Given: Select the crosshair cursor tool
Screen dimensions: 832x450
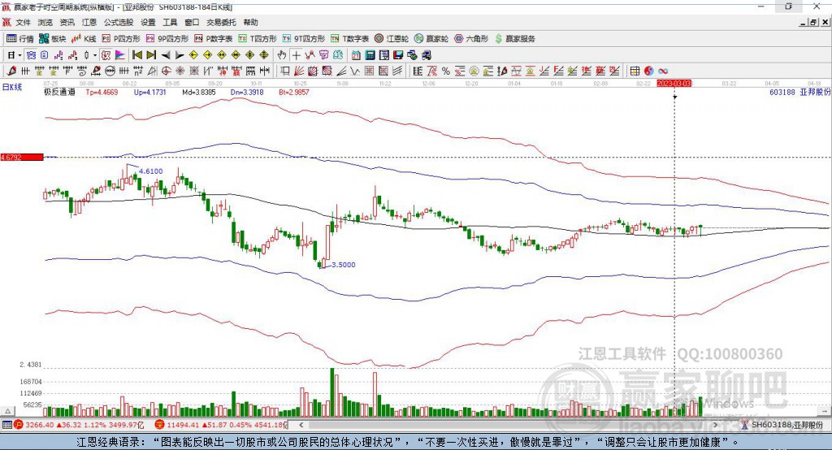Looking at the screenshot, I should [x=296, y=55].
